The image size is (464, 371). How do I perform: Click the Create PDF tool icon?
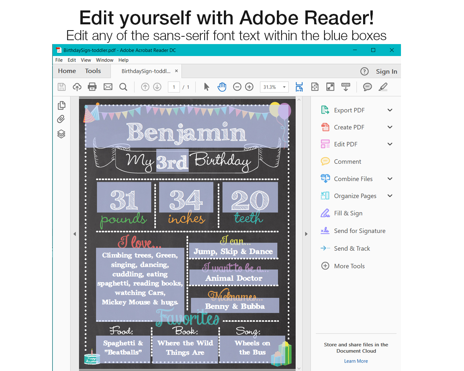[325, 127]
